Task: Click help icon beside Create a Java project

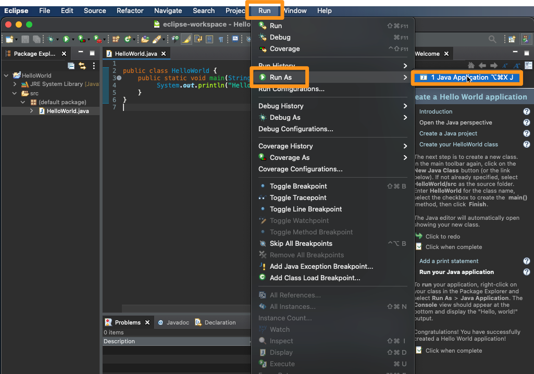Action: point(527,133)
